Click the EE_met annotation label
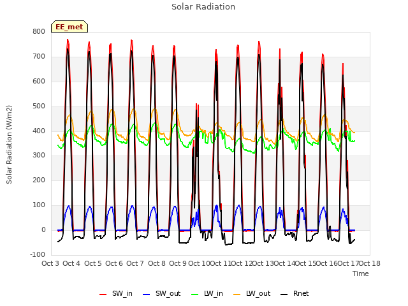Image resolution: width=408 pixels, height=306 pixels. click(x=69, y=27)
